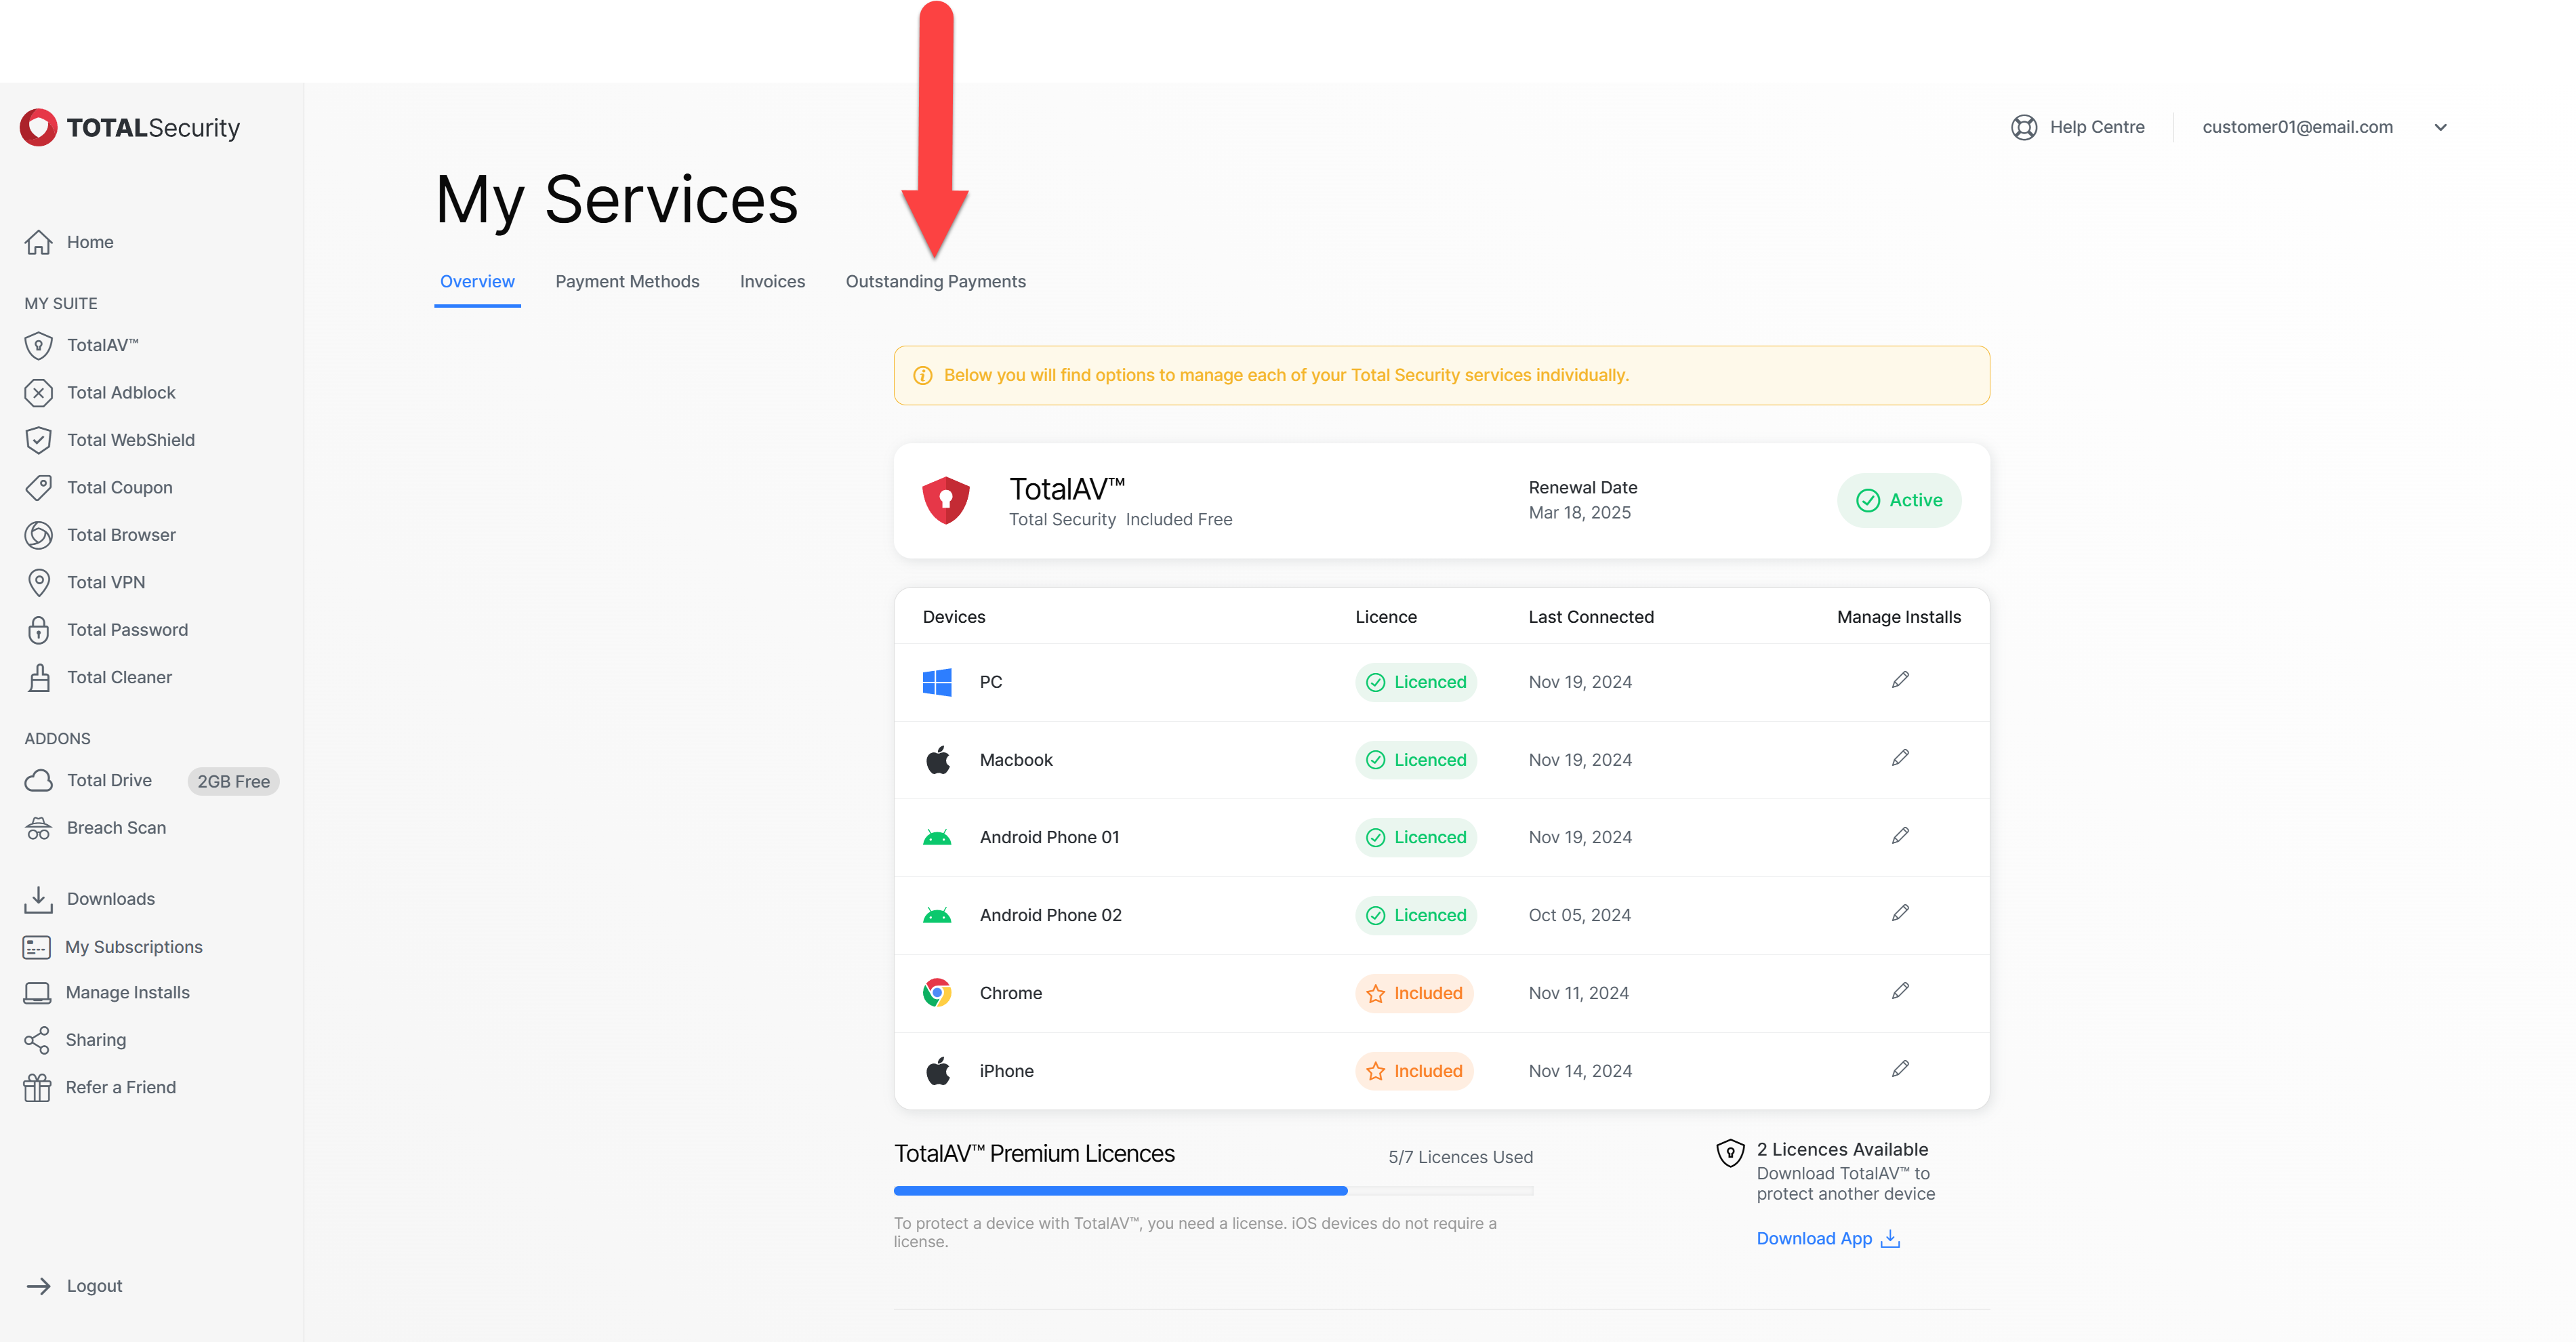
Task: Click the TotalSecurity logo
Action: [130, 127]
